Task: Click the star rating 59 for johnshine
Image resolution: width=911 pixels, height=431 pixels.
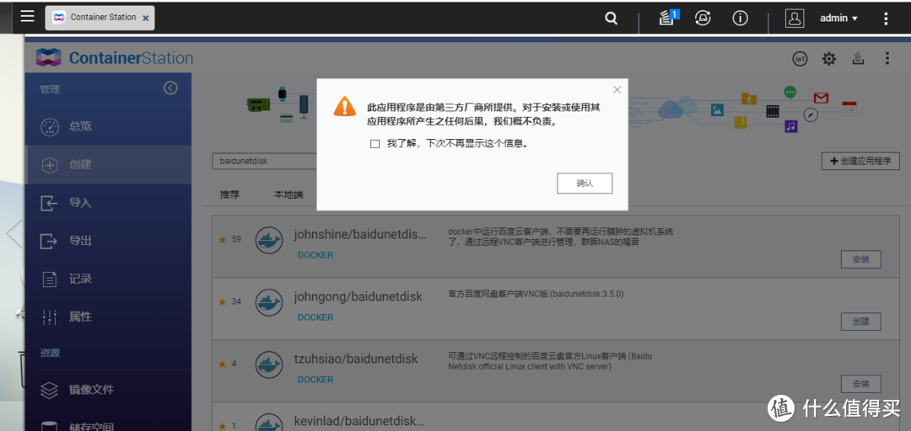Action: coord(229,240)
